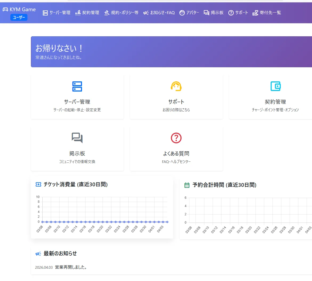Click the よくある質問 card title
The width and height of the screenshot is (312, 281).
(x=176, y=153)
